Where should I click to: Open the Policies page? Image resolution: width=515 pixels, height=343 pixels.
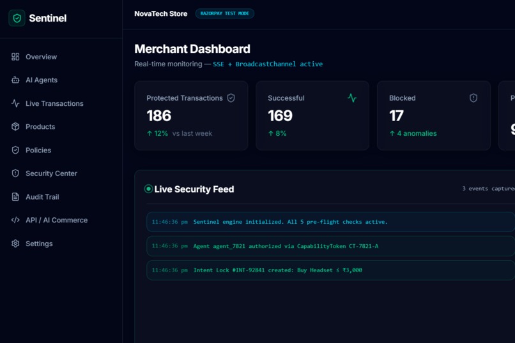(38, 150)
